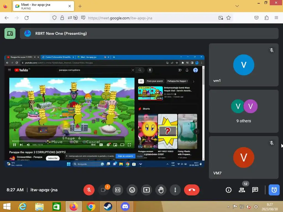Open the chat with everyone icon
Screen dimensions: 283x212
pos(255,190)
